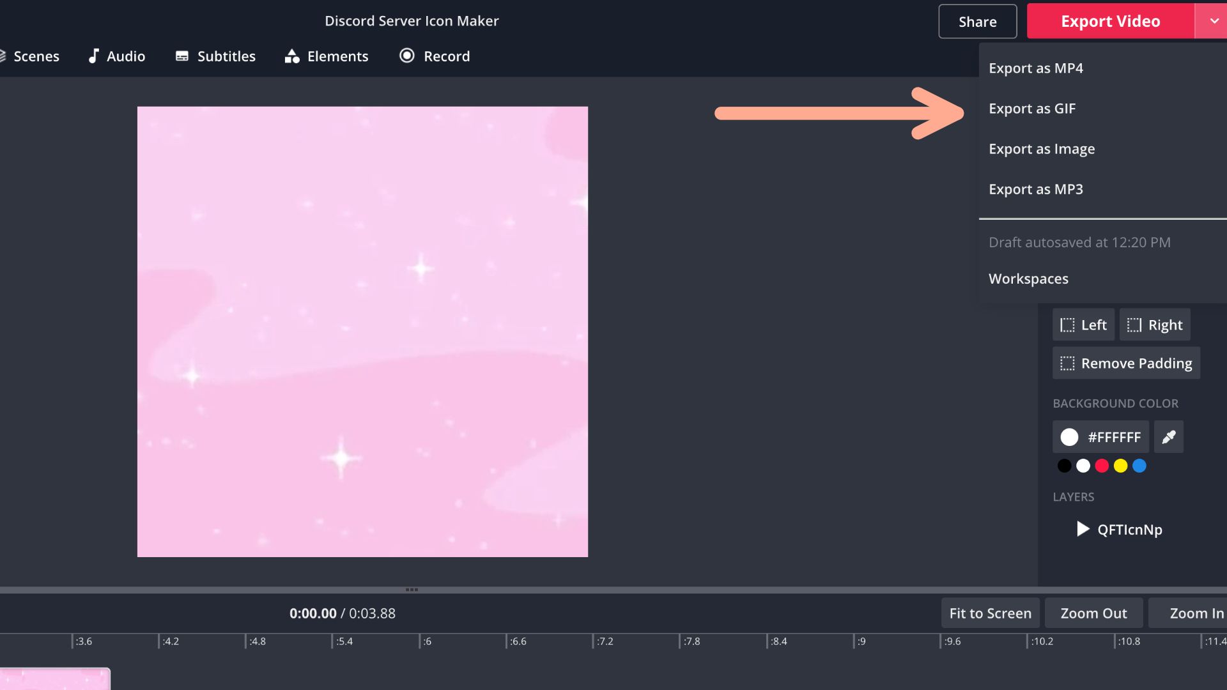This screenshot has width=1227, height=690.
Task: Select Export as Image option
Action: 1042,149
